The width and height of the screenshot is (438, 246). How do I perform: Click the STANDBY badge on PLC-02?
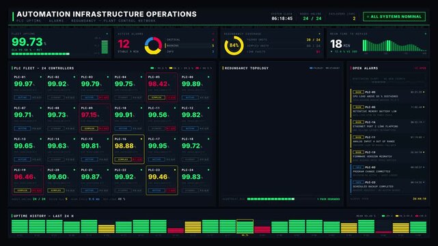56,98
